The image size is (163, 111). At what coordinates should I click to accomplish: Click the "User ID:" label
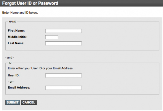(x=14, y=75)
